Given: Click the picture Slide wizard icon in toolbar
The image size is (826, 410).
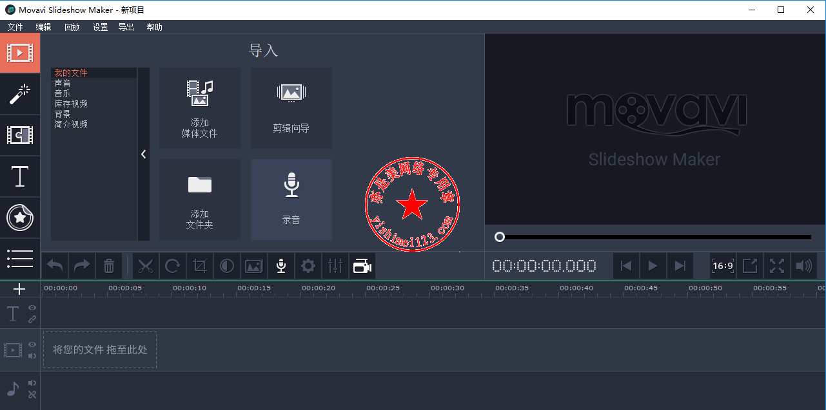Looking at the screenshot, I should pyautogui.click(x=254, y=266).
